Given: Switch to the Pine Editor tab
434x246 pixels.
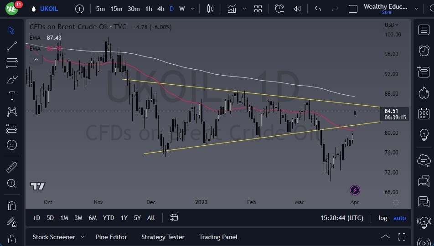Looking at the screenshot, I should point(111,237).
